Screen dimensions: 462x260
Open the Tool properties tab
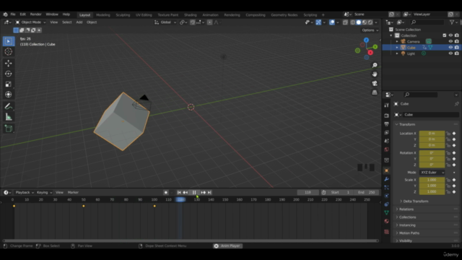pyautogui.click(x=387, y=105)
